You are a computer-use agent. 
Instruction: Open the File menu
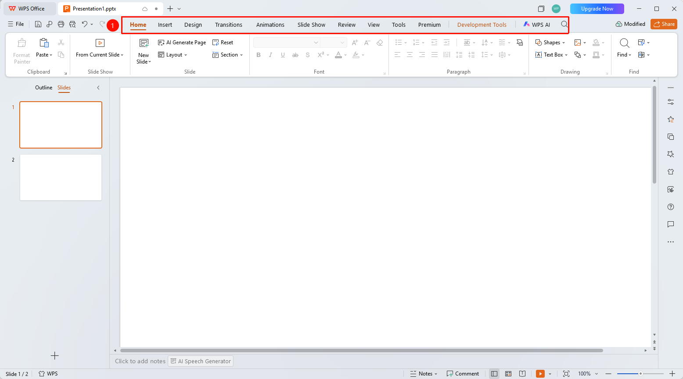coord(16,24)
